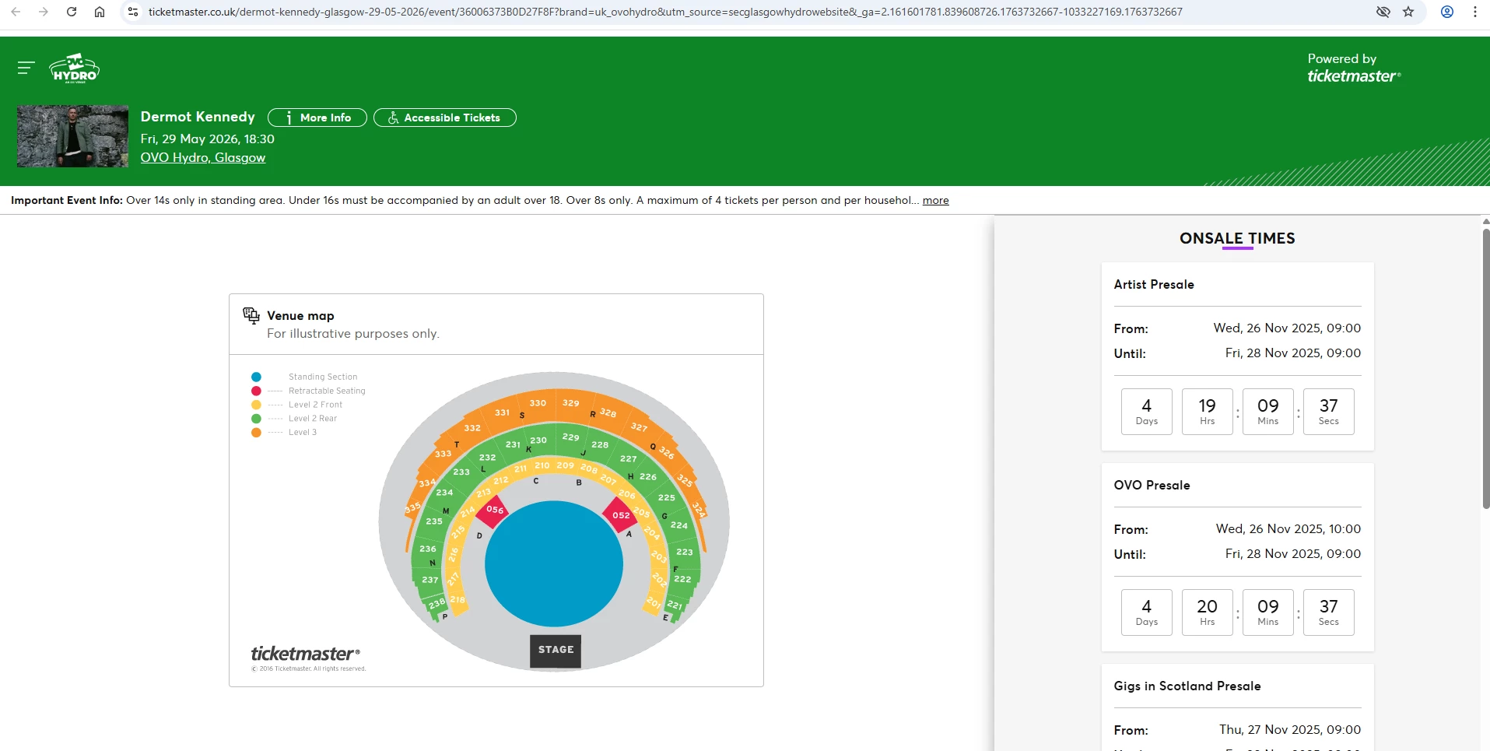1490x751 pixels.
Task: Click the onsale panel scrollbar
Action: pos(1485,368)
